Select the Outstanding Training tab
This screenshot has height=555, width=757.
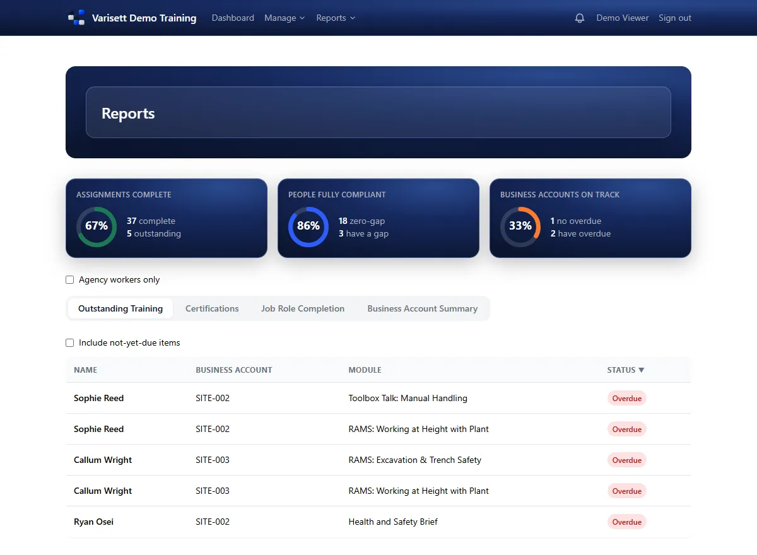click(x=120, y=308)
